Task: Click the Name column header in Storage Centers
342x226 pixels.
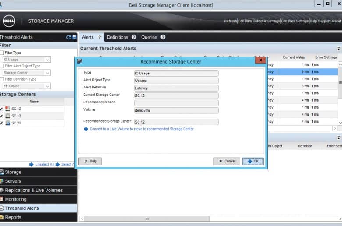Action: [34, 102]
